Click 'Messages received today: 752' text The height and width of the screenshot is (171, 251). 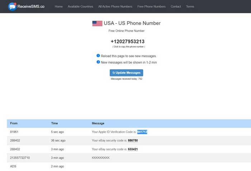click(x=127, y=79)
